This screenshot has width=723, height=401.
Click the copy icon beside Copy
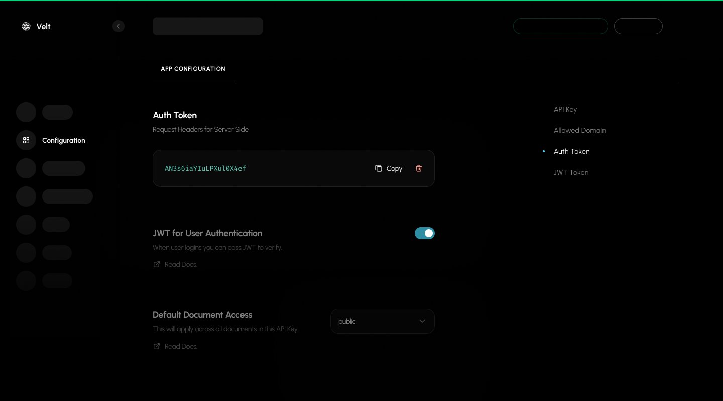[x=379, y=168]
